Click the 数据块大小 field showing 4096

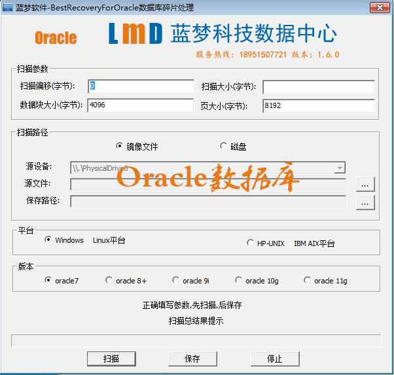(x=140, y=105)
